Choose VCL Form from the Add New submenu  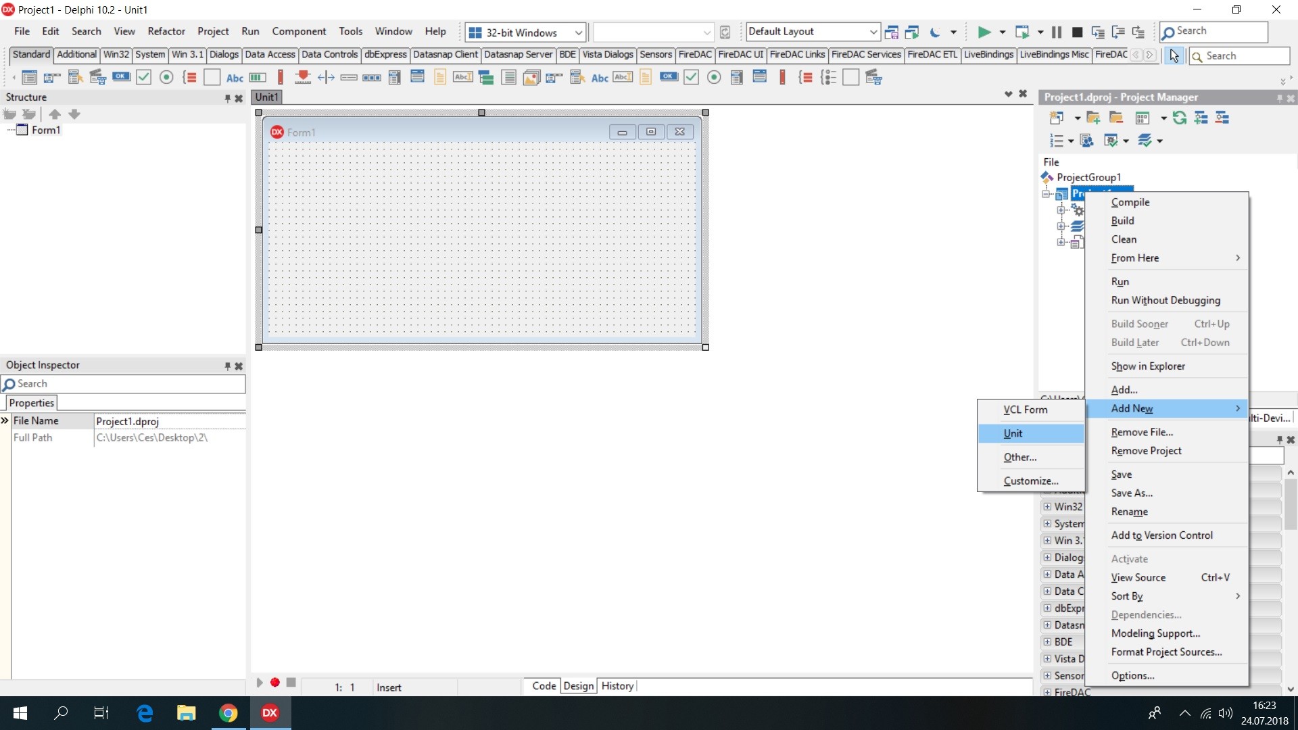(x=1032, y=410)
